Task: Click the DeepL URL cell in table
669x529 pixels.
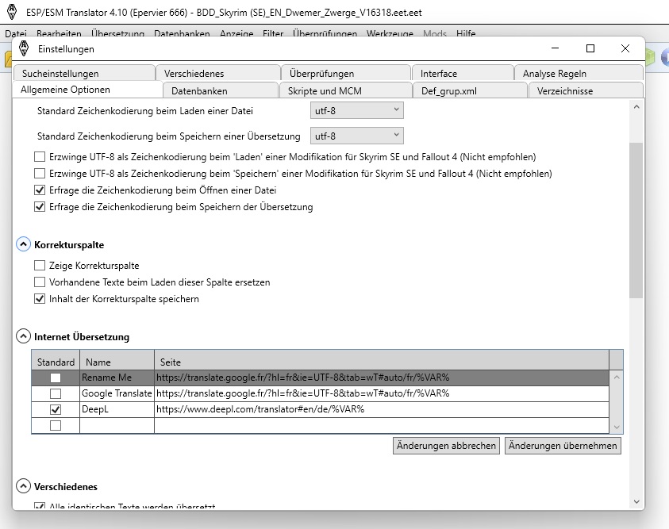Action: (x=381, y=410)
